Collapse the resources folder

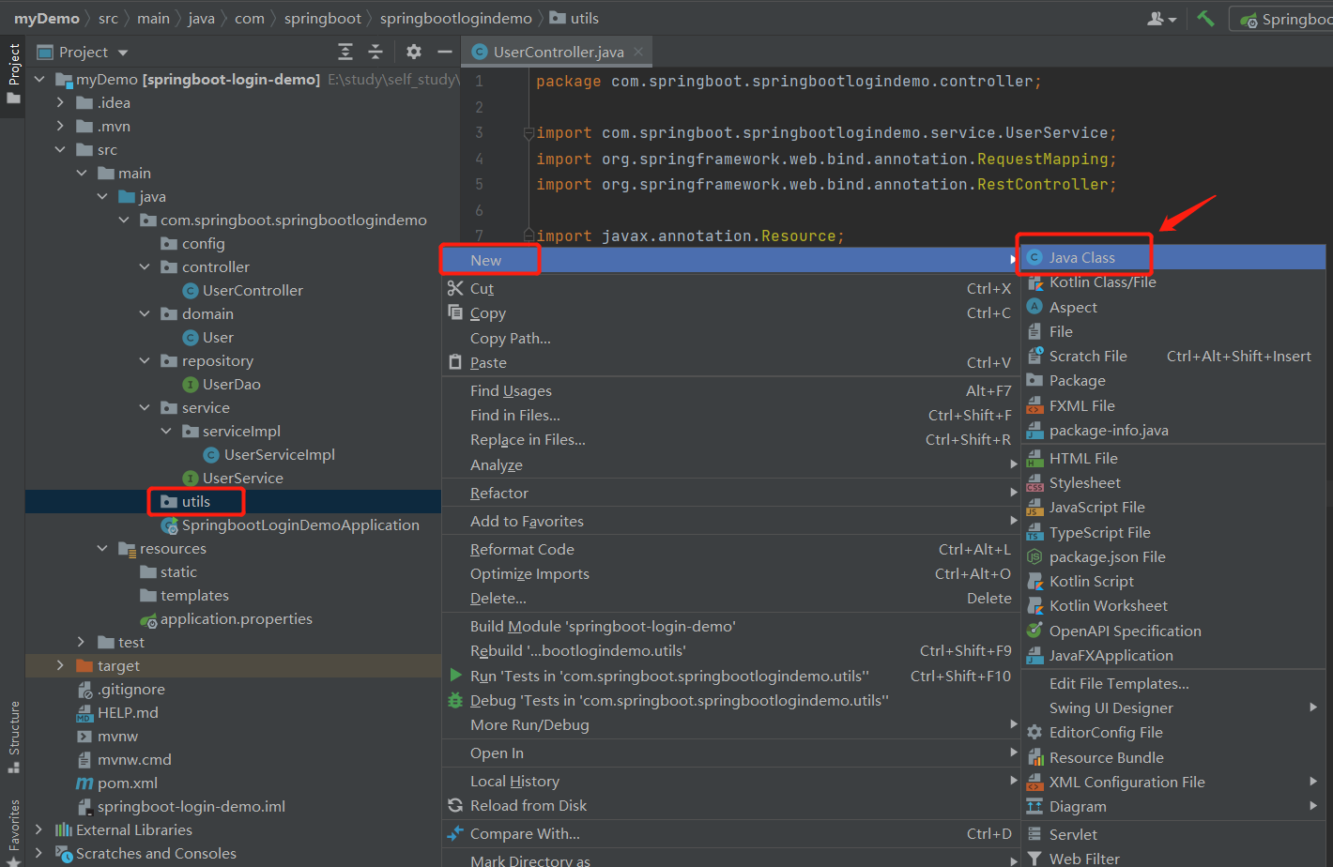click(x=102, y=548)
